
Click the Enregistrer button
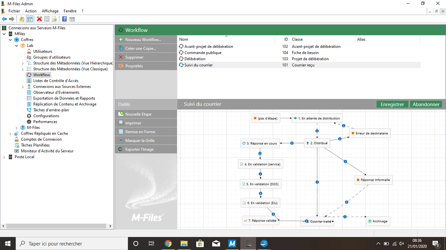(392, 104)
